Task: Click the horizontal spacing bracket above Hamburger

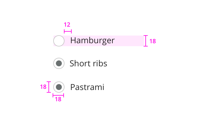Action: tap(68, 31)
